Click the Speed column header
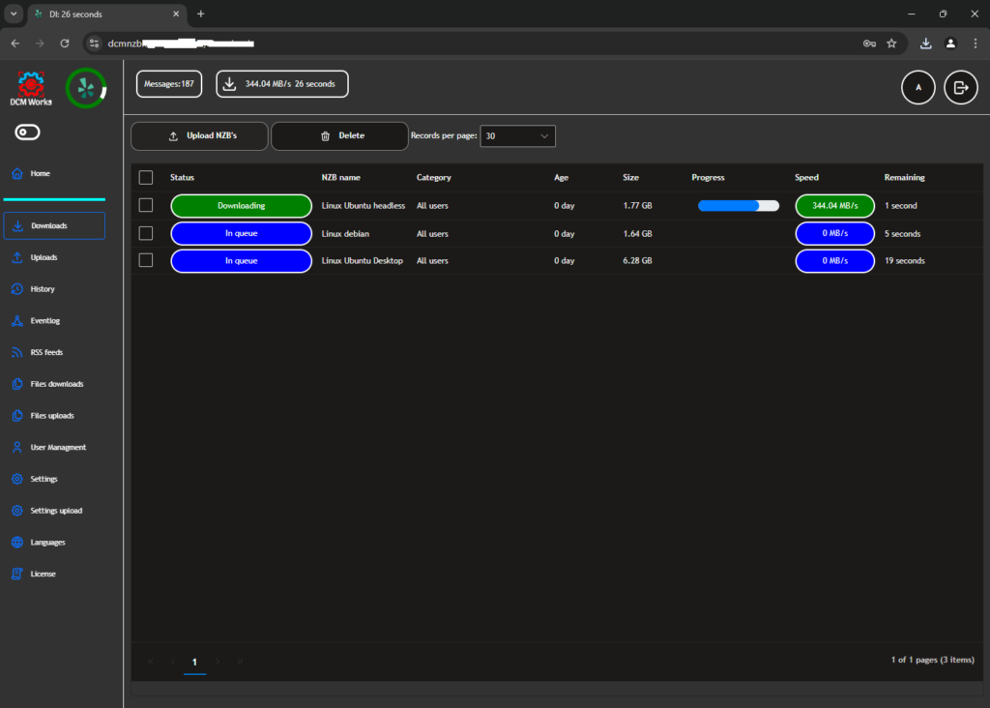The height and width of the screenshot is (708, 990). (806, 177)
